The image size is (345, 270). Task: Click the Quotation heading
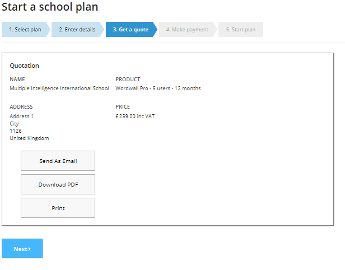click(x=25, y=66)
